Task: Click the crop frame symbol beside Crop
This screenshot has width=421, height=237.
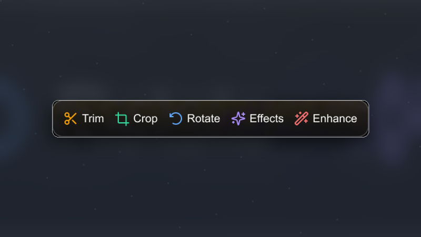Action: click(x=122, y=118)
